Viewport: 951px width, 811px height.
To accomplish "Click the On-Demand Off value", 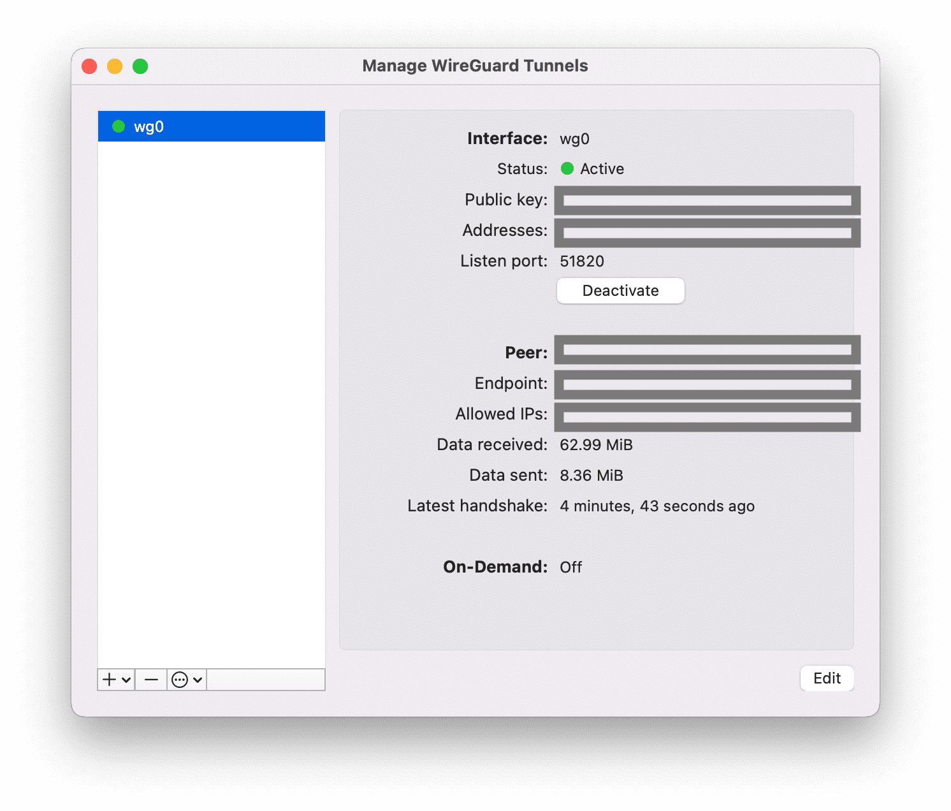I will (x=571, y=567).
